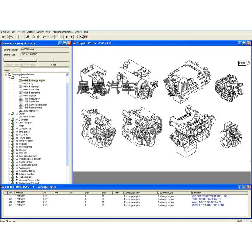The width and height of the screenshot is (252, 252).
Task: Click the tree vertical scrollbar thumb
Action: pos(67,124)
